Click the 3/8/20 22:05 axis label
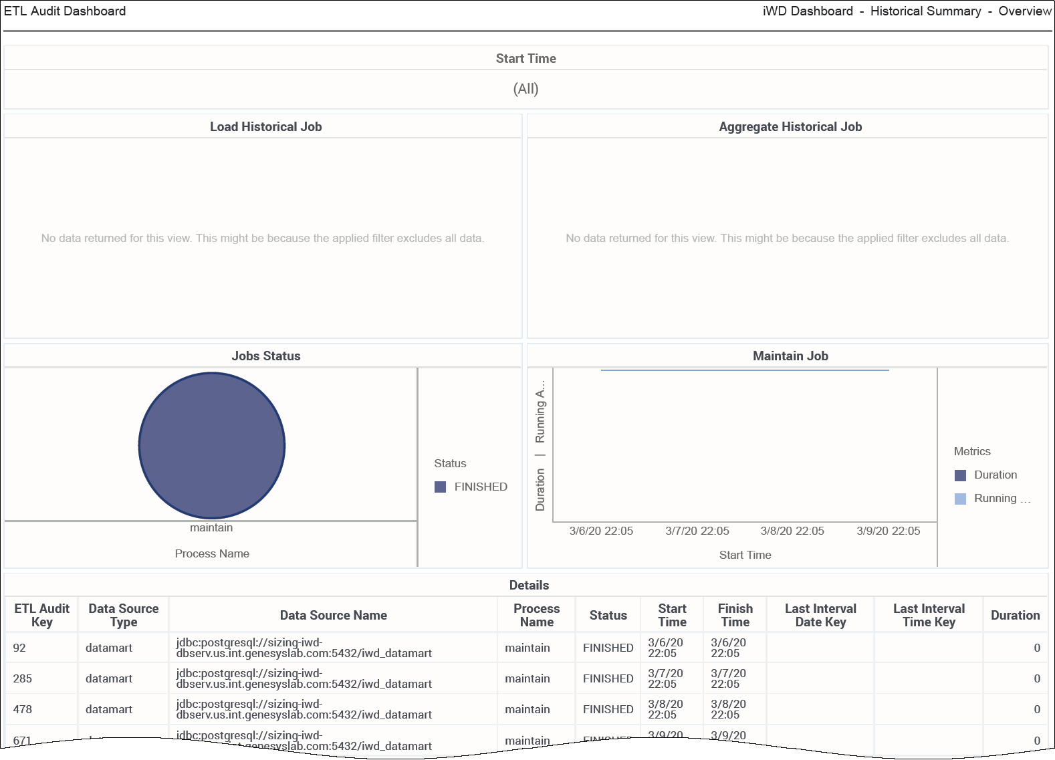 [x=792, y=531]
